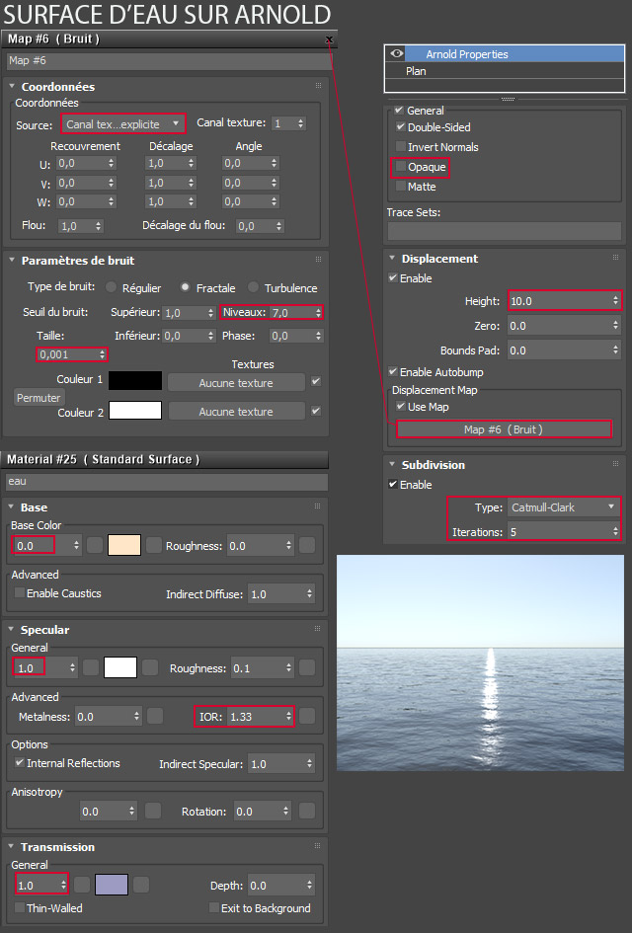Open the Couleur 2 white color swatch

click(134, 411)
